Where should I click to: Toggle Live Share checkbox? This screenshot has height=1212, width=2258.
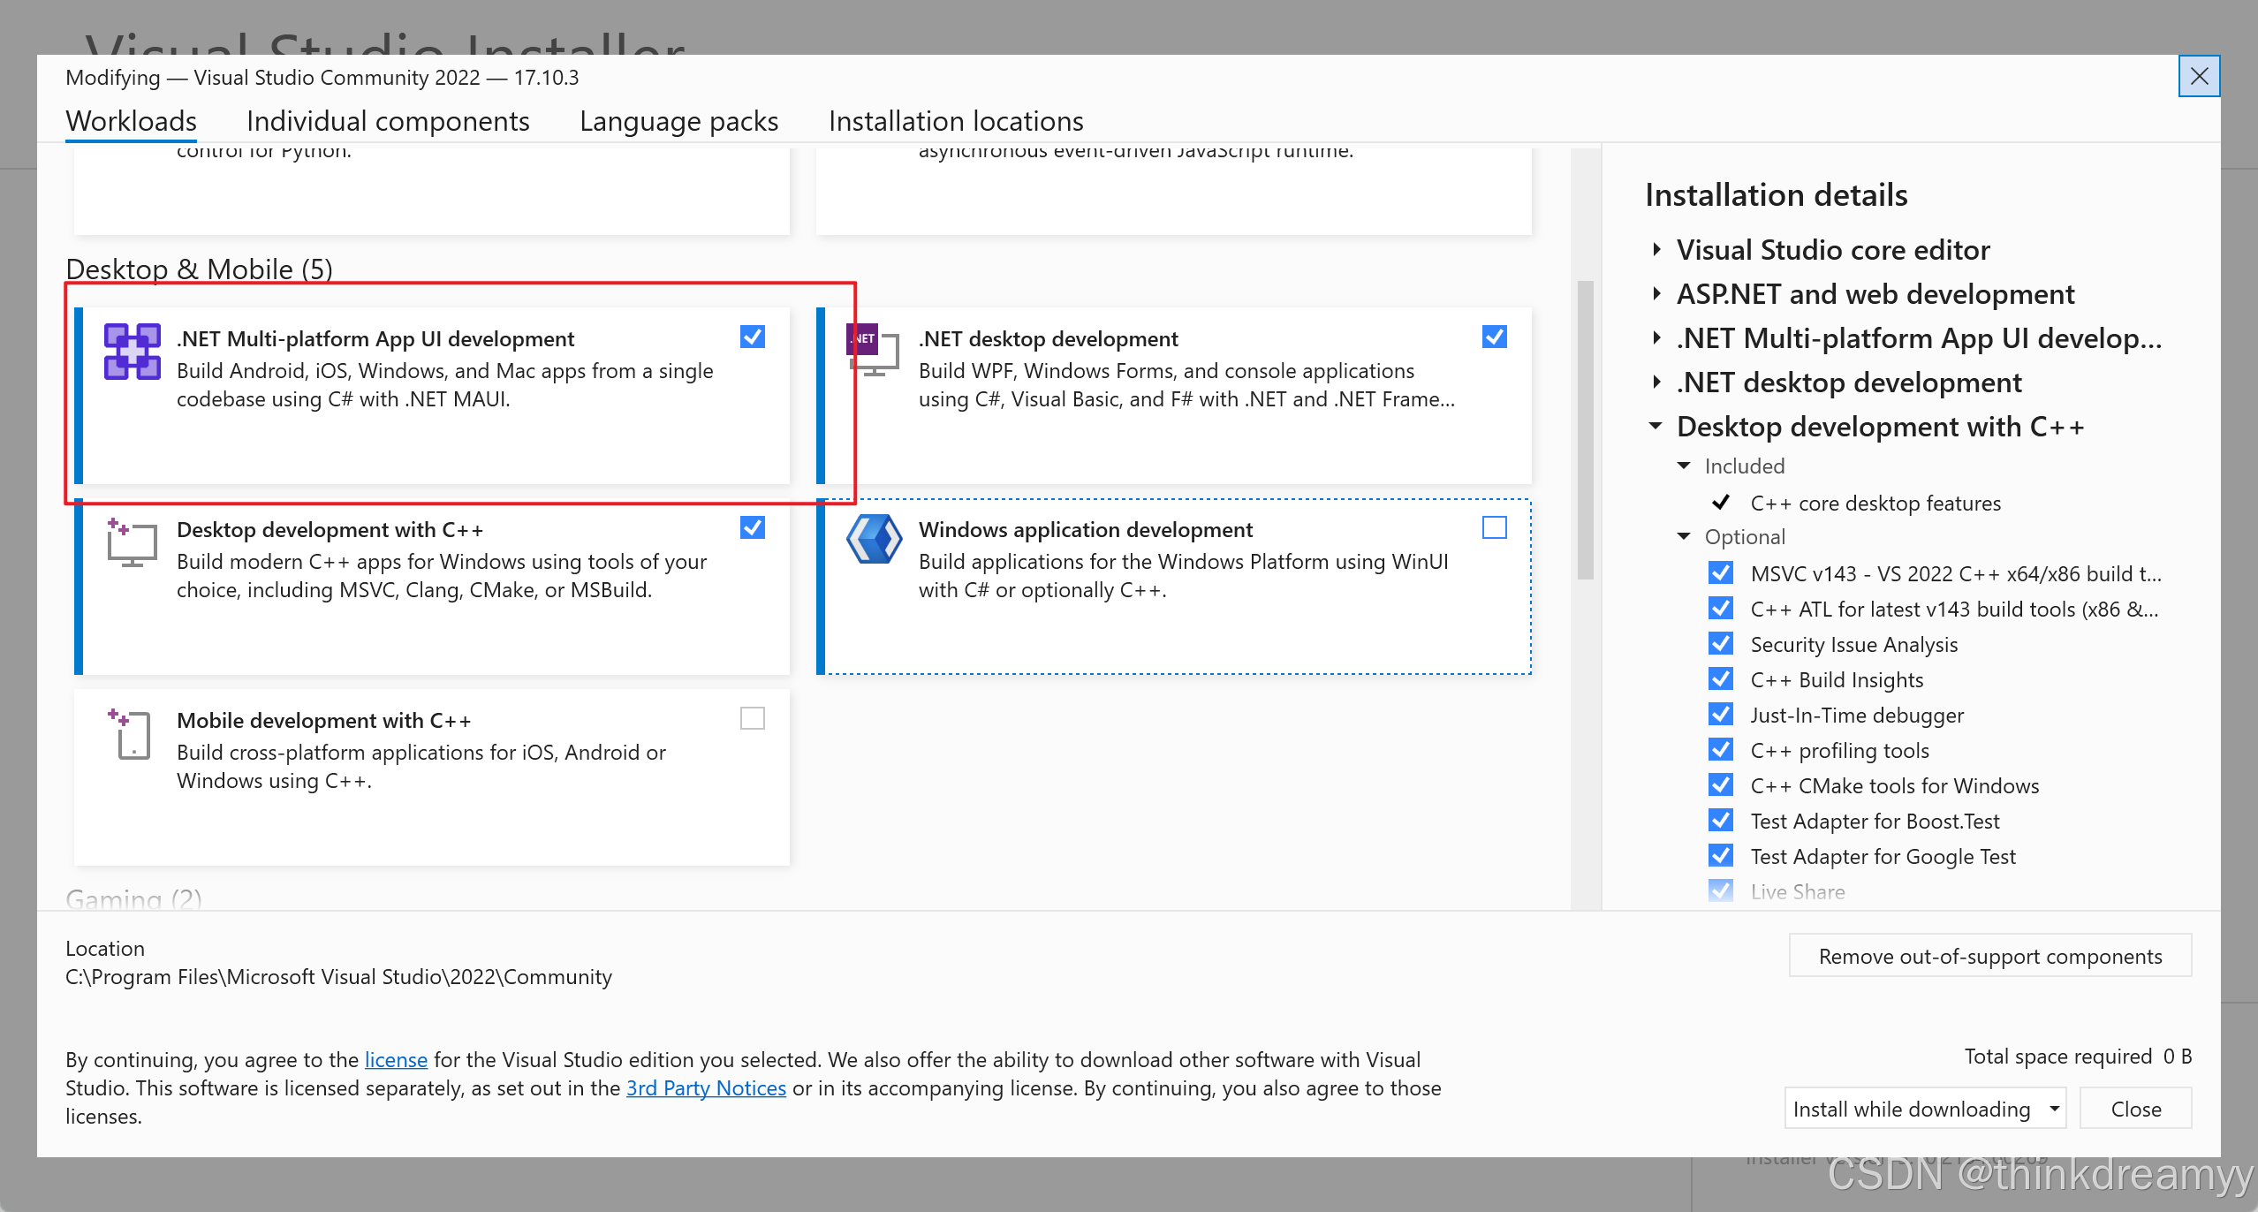1721,891
